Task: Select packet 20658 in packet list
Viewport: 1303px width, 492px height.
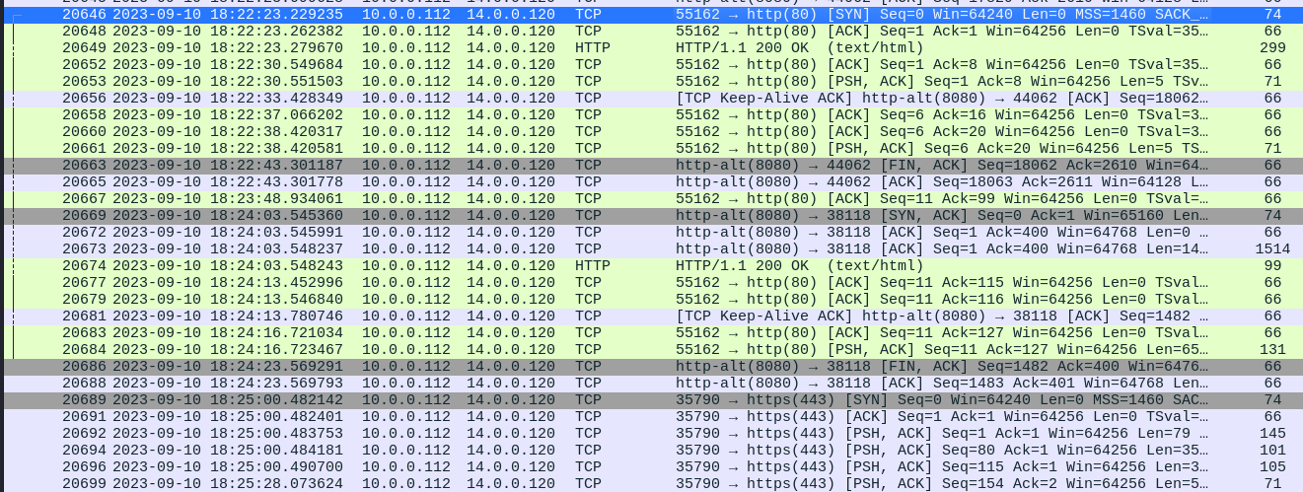Action: (651, 115)
